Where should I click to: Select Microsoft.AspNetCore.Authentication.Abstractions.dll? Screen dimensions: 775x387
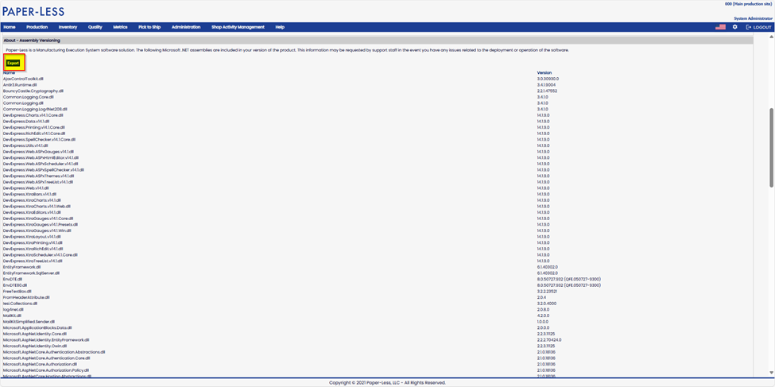(54, 352)
